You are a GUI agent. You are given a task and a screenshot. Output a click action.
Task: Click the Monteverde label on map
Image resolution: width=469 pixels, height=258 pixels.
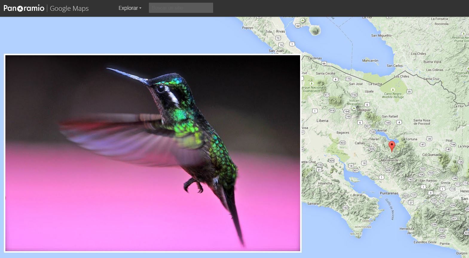389,160
